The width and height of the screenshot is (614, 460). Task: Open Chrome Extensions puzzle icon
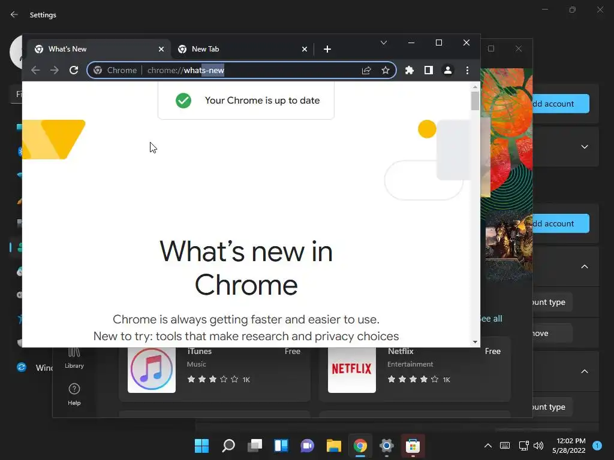(410, 71)
